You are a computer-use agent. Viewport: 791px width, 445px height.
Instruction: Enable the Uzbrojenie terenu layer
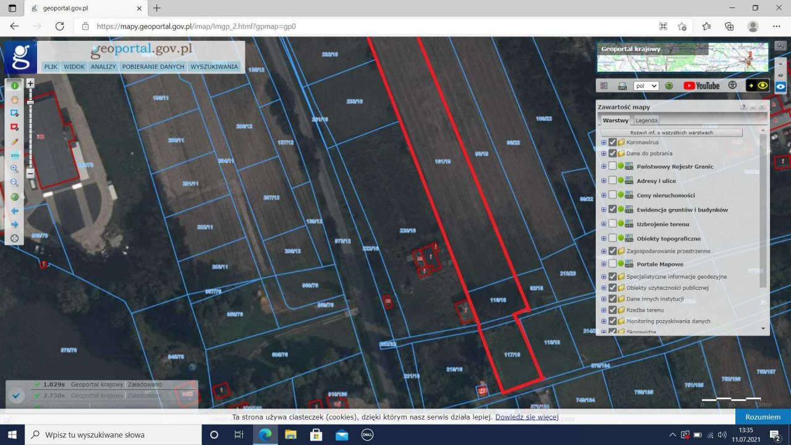tap(612, 224)
